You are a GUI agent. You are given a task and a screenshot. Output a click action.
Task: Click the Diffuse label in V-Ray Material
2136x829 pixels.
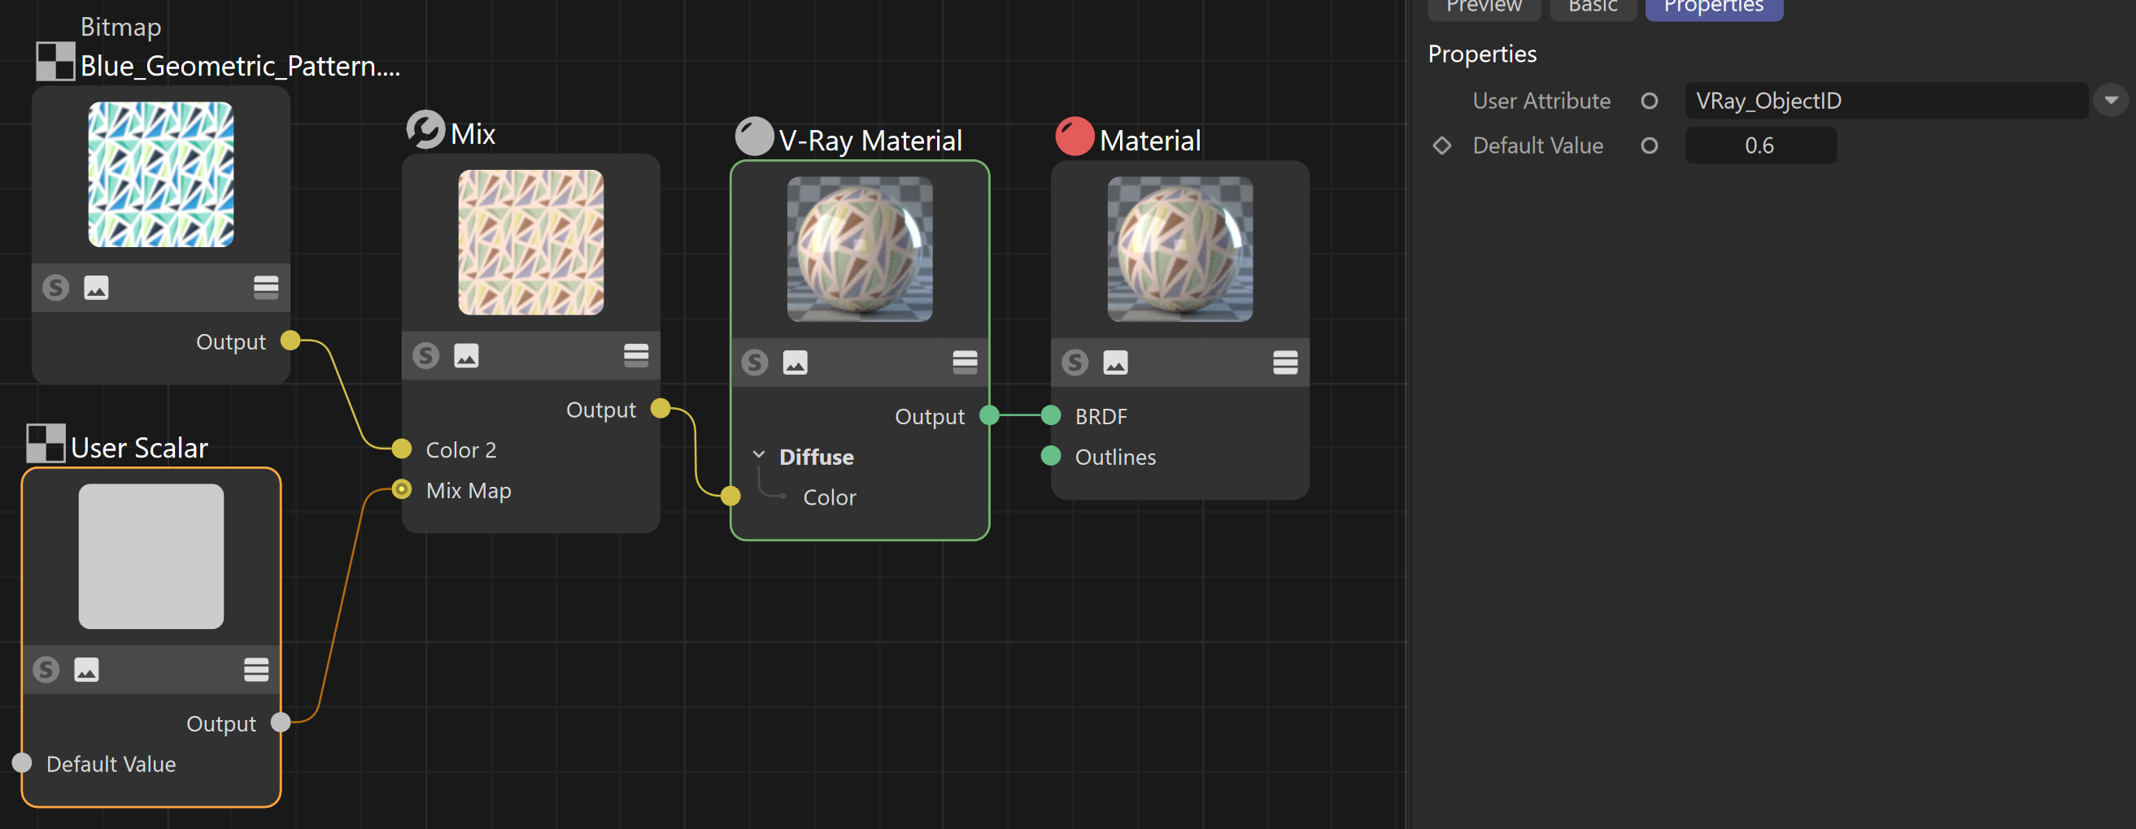(817, 457)
